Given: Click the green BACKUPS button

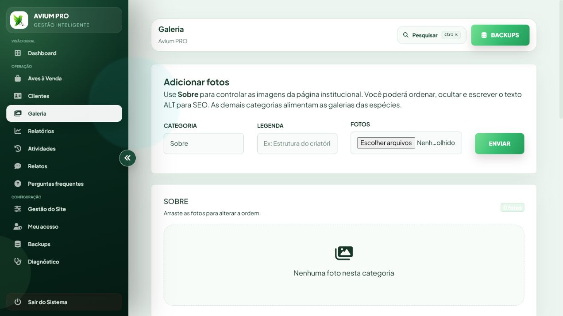Looking at the screenshot, I should point(500,35).
